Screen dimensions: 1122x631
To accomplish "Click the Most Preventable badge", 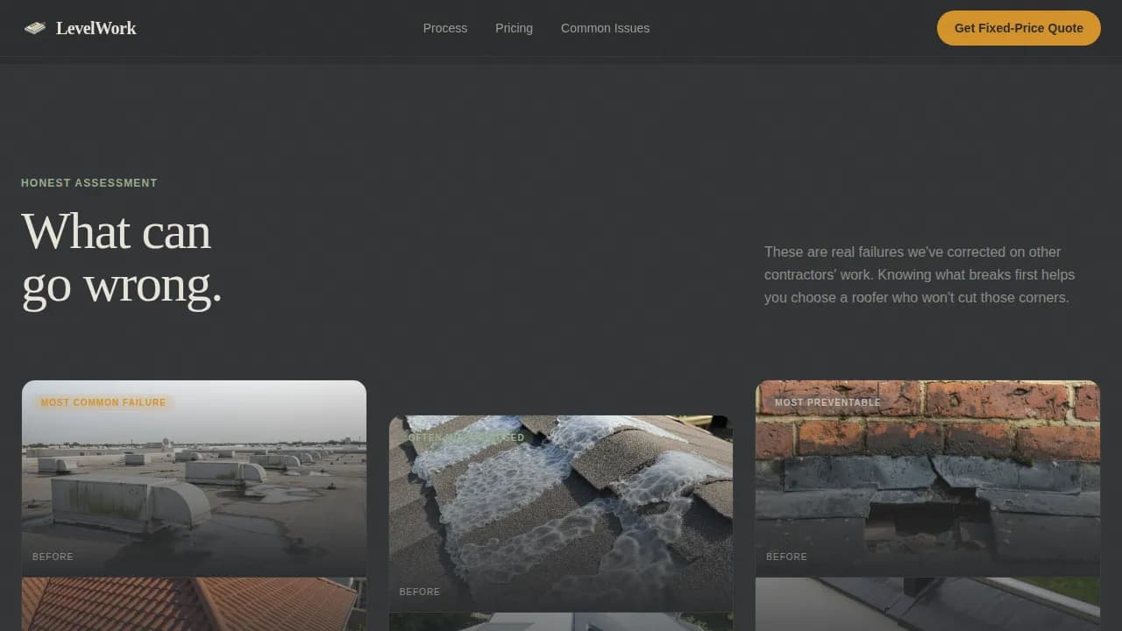I will 827,402.
